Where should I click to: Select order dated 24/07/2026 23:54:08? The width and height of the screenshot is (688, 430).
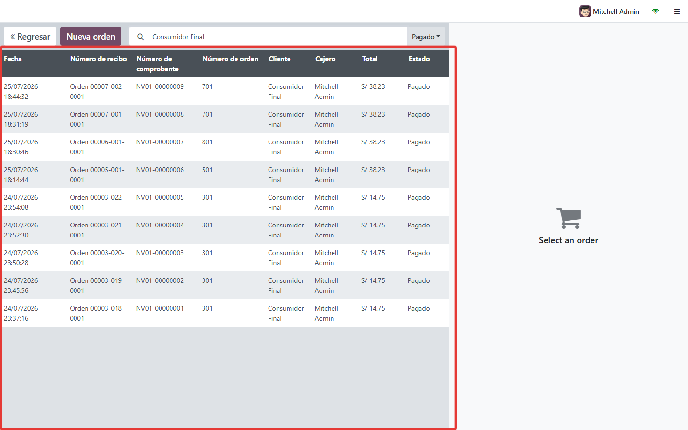[x=226, y=202]
